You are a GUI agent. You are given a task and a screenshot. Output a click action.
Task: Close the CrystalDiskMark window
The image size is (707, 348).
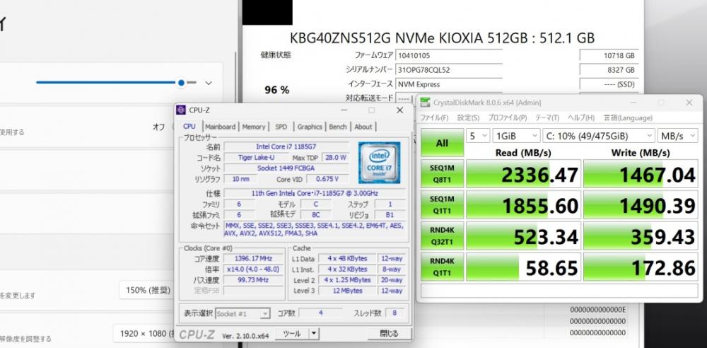pos(689,103)
